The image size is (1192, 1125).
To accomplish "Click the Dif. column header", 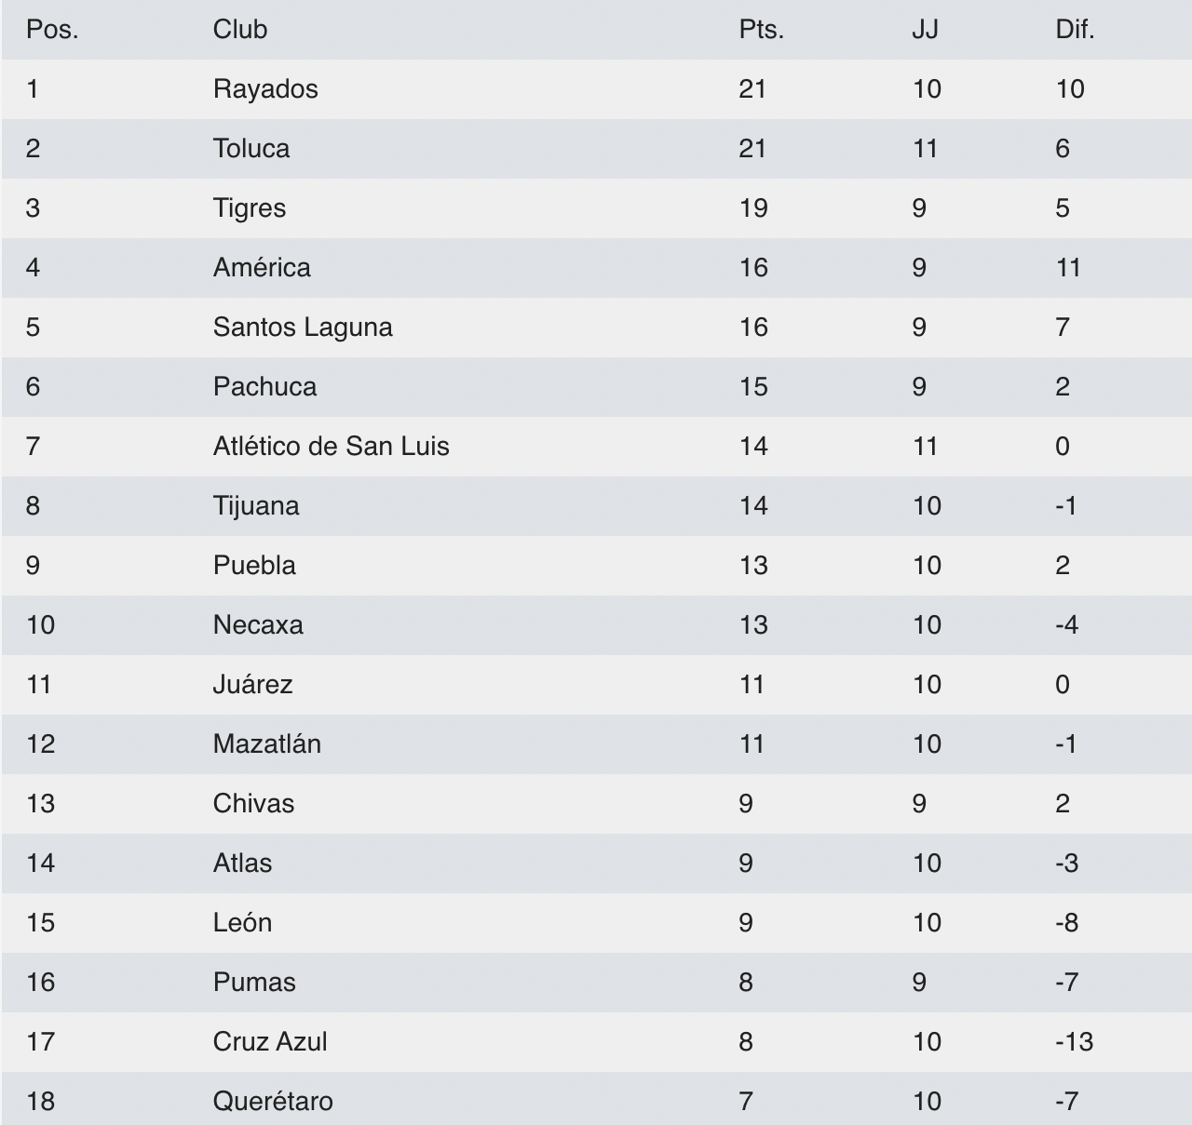I will tap(1075, 30).
